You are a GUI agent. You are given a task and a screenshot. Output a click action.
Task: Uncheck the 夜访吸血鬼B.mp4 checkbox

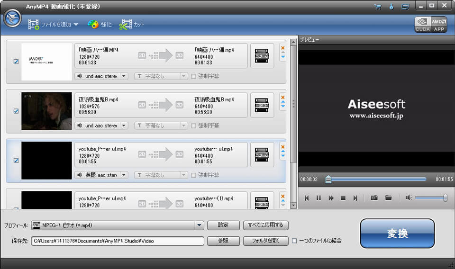[16, 111]
